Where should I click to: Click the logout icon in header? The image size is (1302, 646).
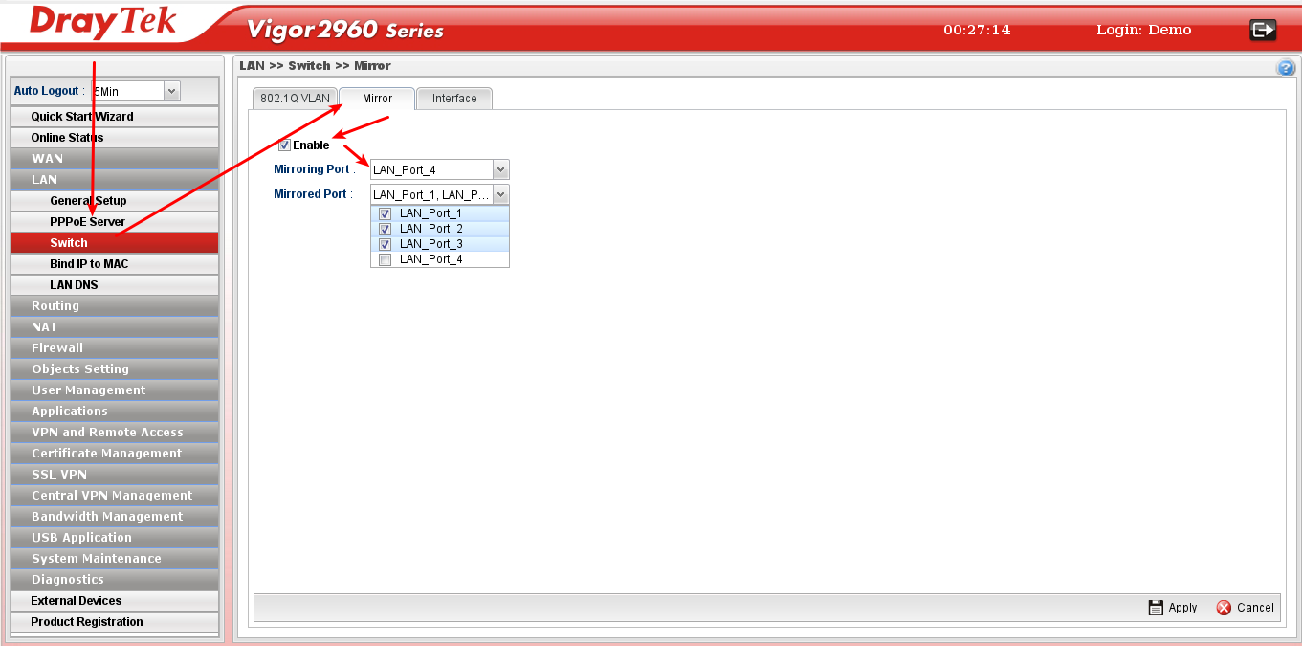(1263, 30)
